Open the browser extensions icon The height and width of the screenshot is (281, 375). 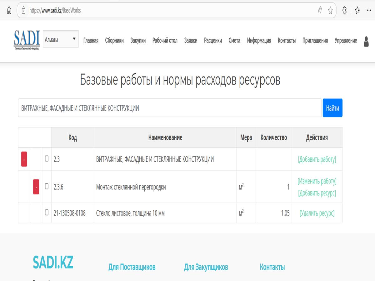point(344,10)
